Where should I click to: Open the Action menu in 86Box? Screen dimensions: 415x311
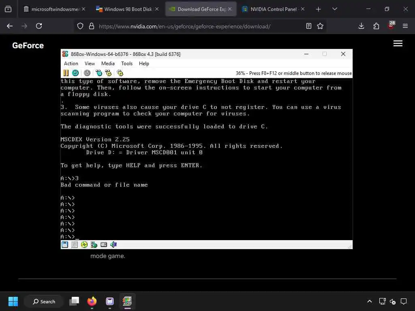click(71, 64)
